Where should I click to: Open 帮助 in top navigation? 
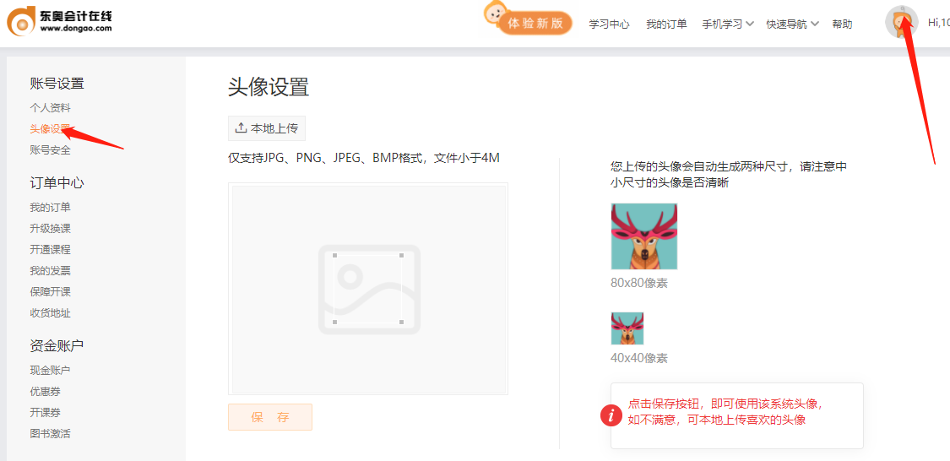coord(842,24)
